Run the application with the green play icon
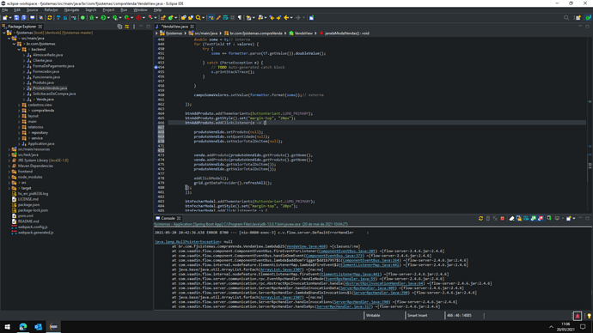This screenshot has height=333, width=593. click(x=103, y=18)
